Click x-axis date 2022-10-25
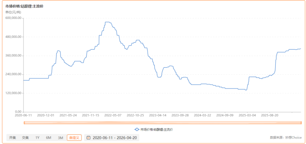The height and width of the screenshot is (144, 306). point(135,115)
